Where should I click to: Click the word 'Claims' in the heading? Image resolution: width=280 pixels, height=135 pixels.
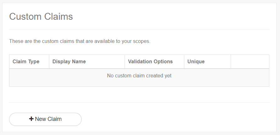tap(59, 17)
